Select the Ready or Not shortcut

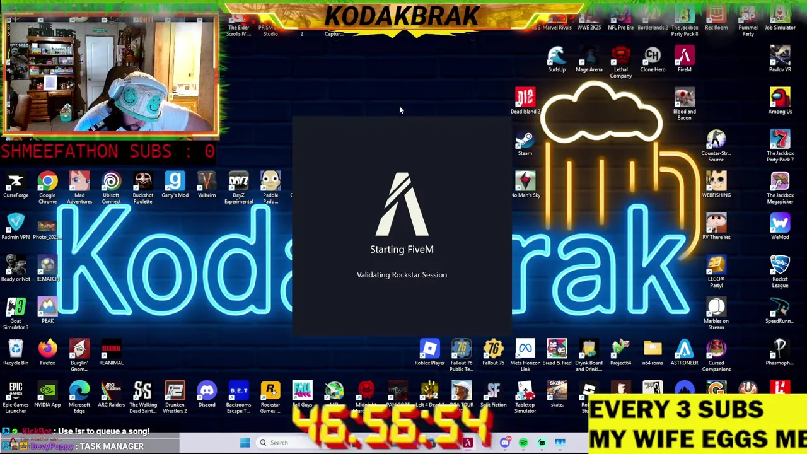[16, 269]
